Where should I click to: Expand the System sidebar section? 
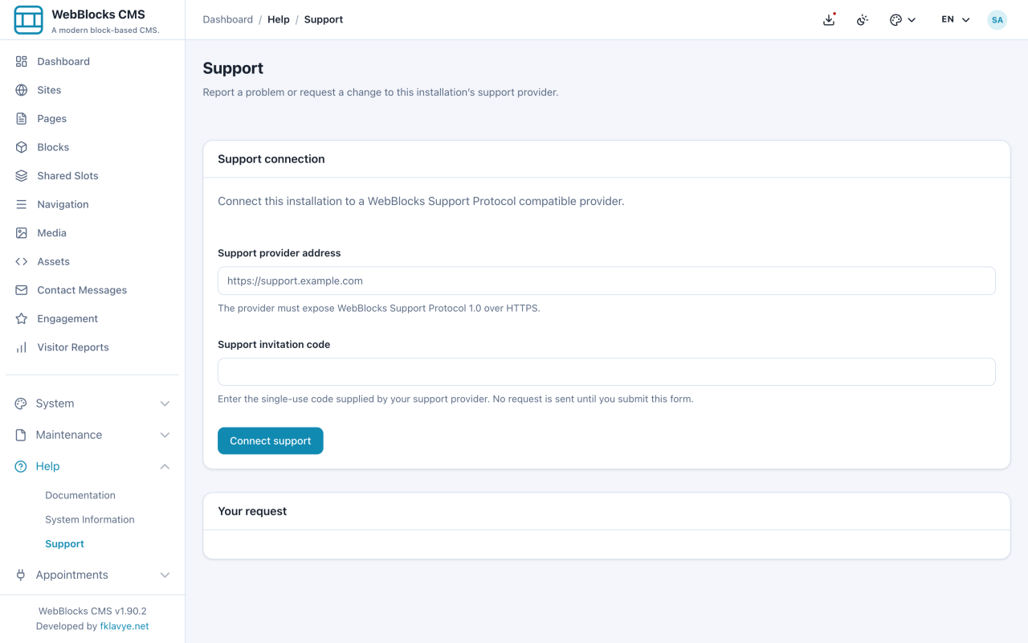pos(92,403)
